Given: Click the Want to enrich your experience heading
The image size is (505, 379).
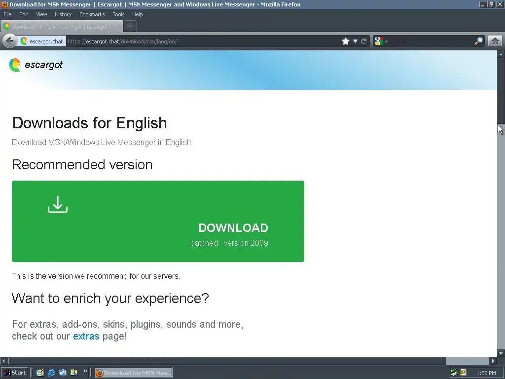Looking at the screenshot, I should [110, 298].
